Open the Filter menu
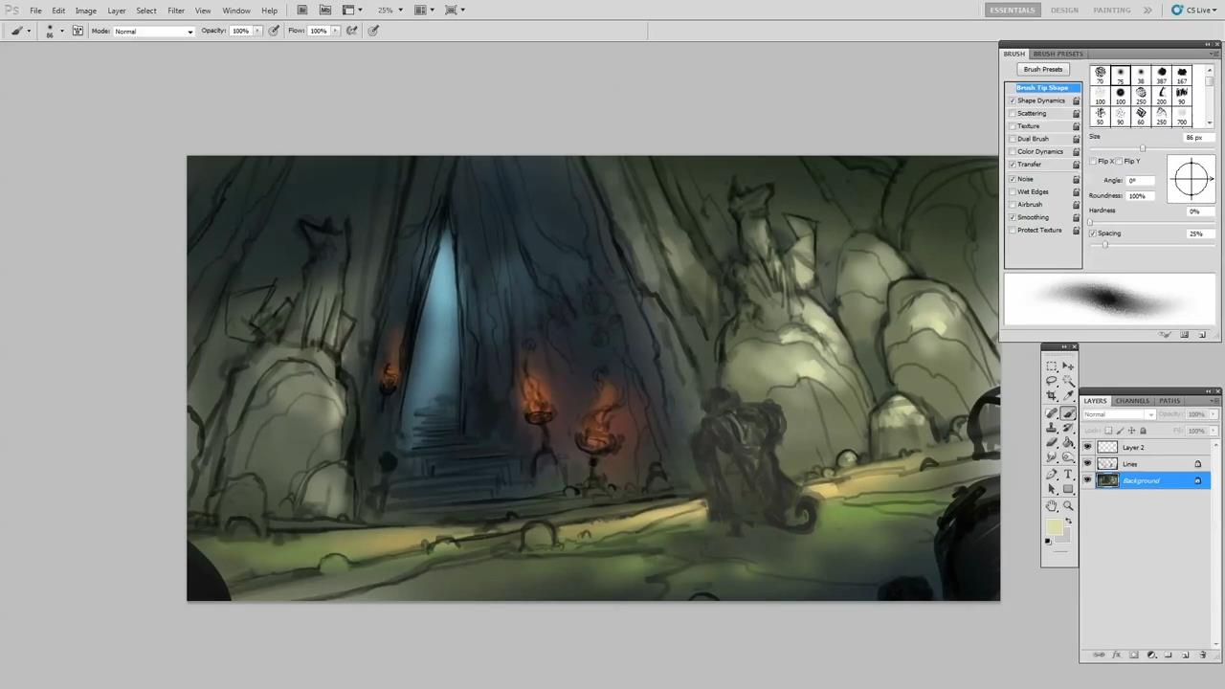This screenshot has height=689, width=1225. [x=176, y=11]
